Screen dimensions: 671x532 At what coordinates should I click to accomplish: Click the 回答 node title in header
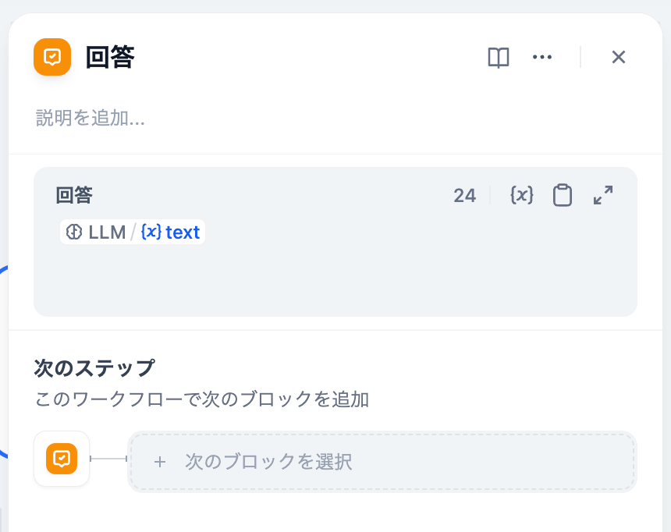click(110, 57)
